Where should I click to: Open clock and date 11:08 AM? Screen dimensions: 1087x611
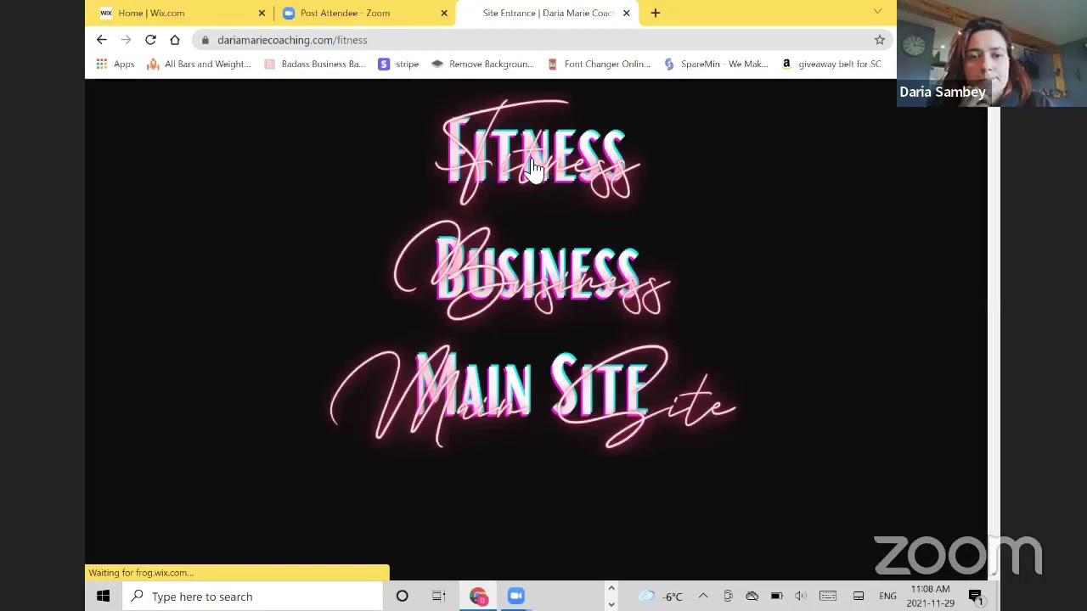(x=930, y=596)
